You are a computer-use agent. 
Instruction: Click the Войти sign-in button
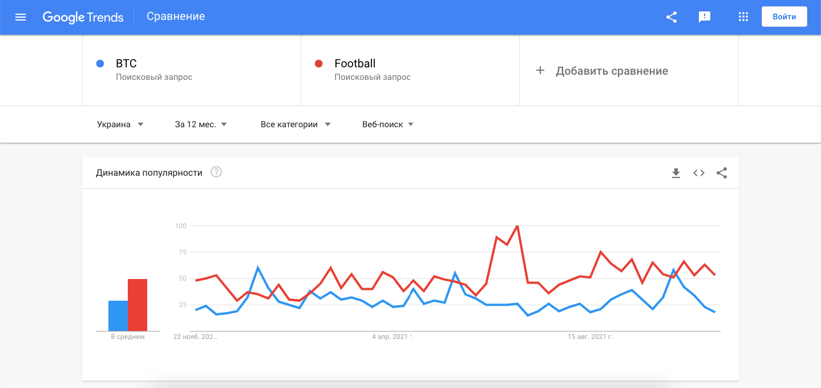point(784,17)
